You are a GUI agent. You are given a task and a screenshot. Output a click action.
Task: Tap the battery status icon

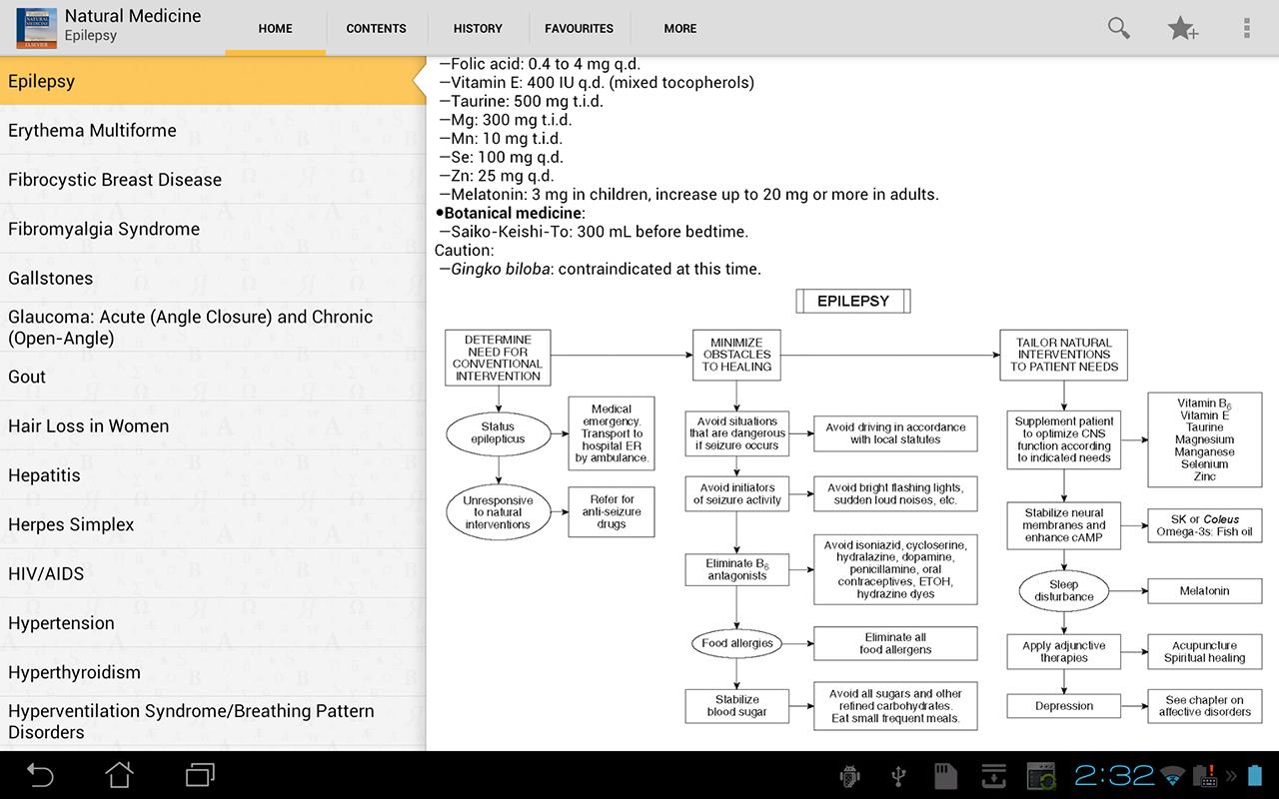(x=1255, y=776)
